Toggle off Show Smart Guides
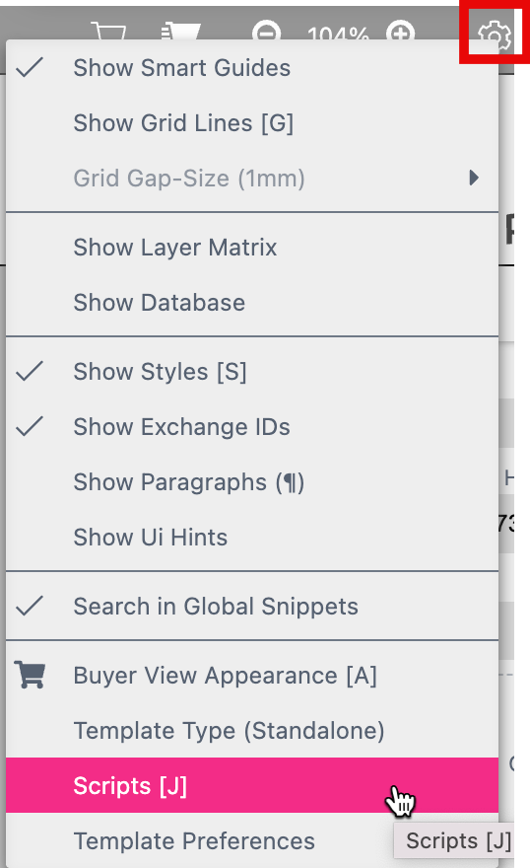The image size is (530, 868). tap(252, 68)
